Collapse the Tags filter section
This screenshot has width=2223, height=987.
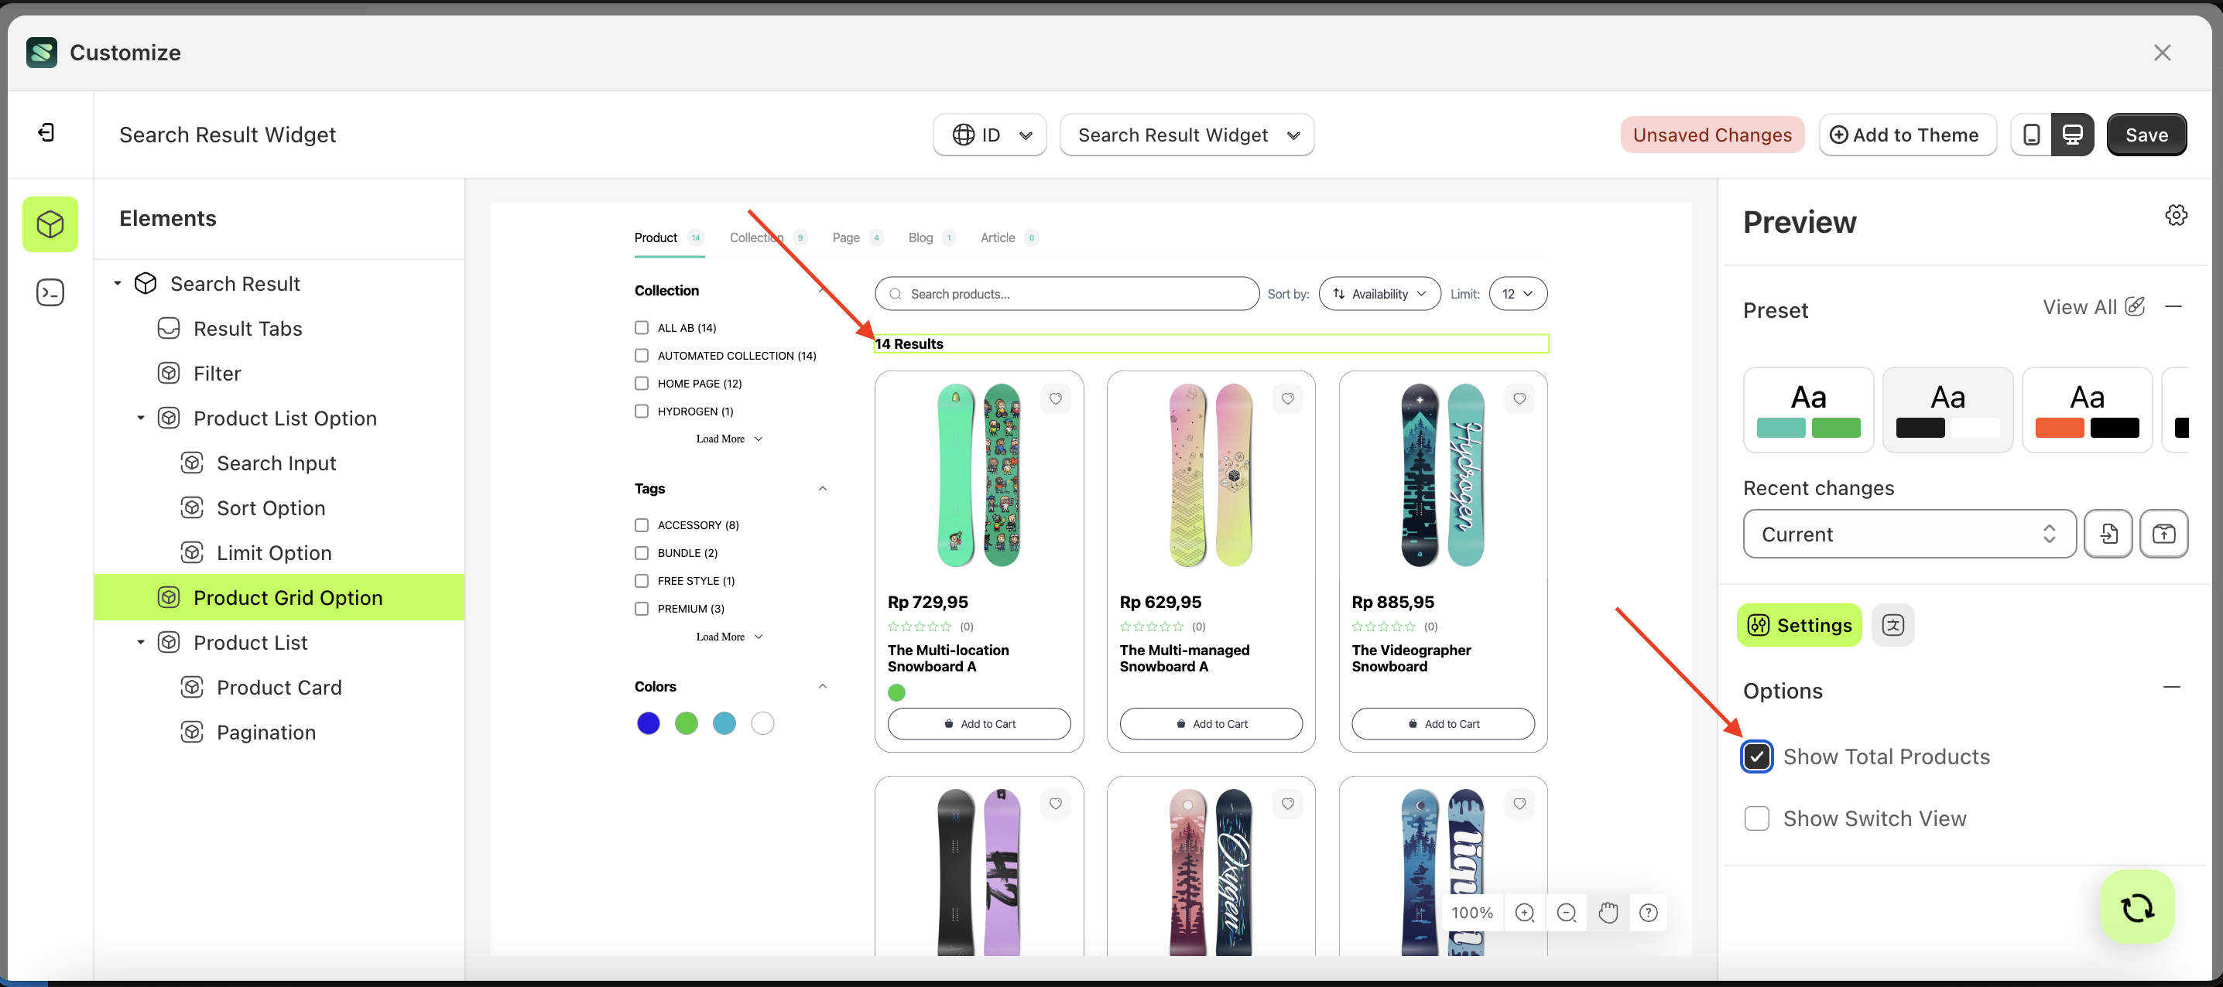tap(821, 487)
